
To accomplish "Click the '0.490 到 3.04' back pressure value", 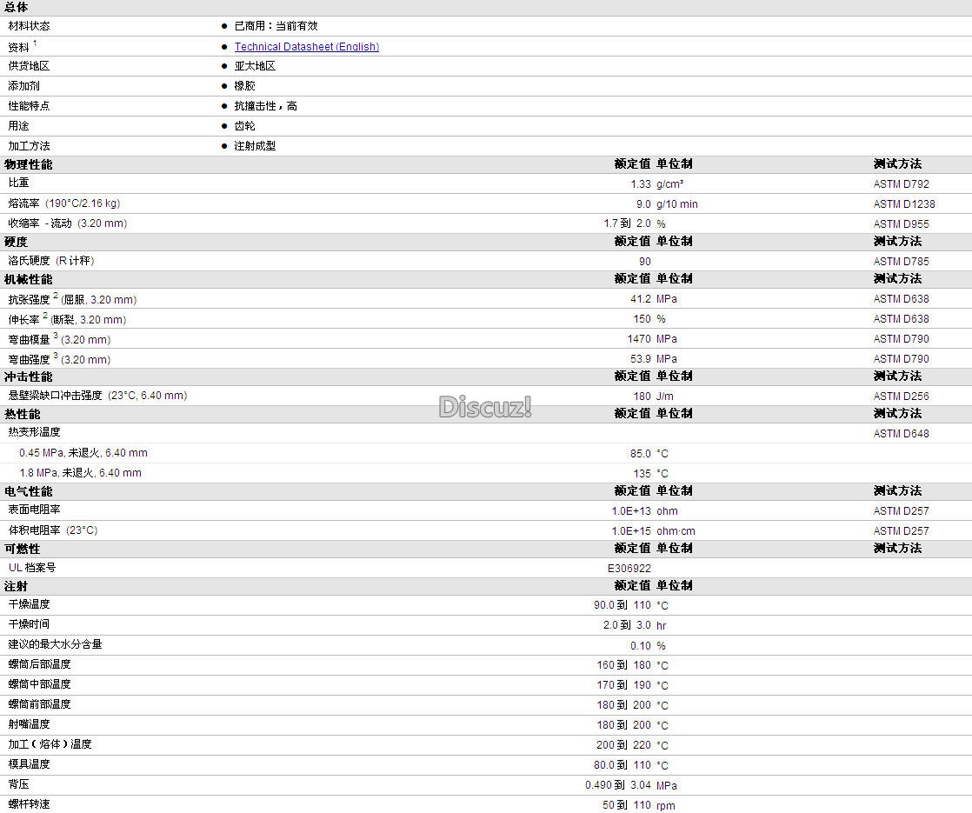I will pyautogui.click(x=618, y=785).
